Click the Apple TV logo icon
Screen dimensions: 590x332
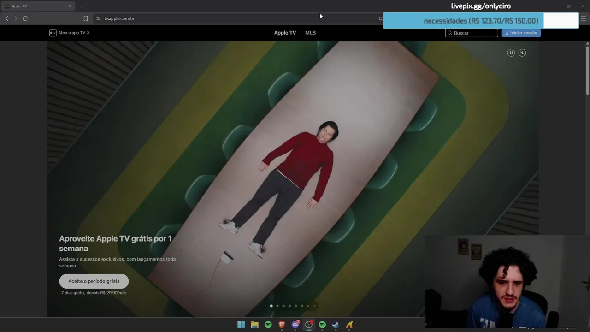click(x=53, y=33)
